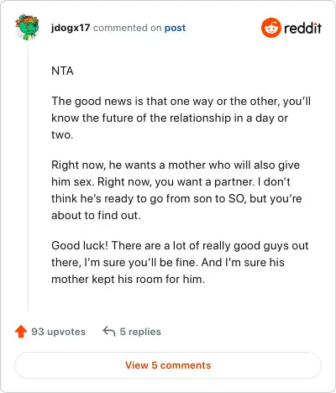Follow the blue "post" link
The height and width of the screenshot is (393, 336).
pos(175,28)
